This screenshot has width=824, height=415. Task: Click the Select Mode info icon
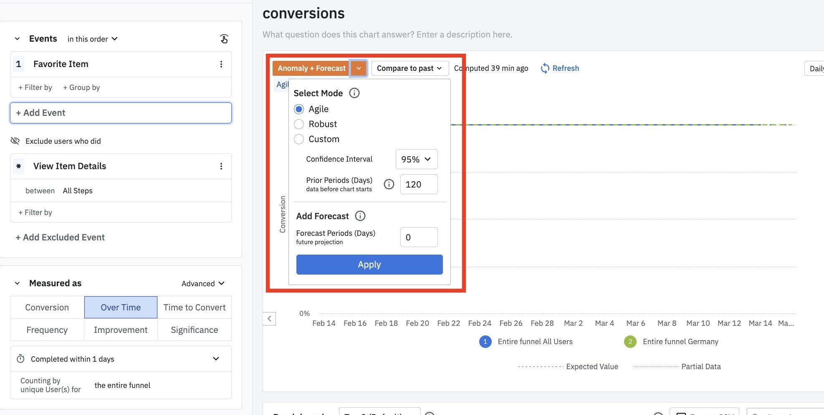click(354, 93)
